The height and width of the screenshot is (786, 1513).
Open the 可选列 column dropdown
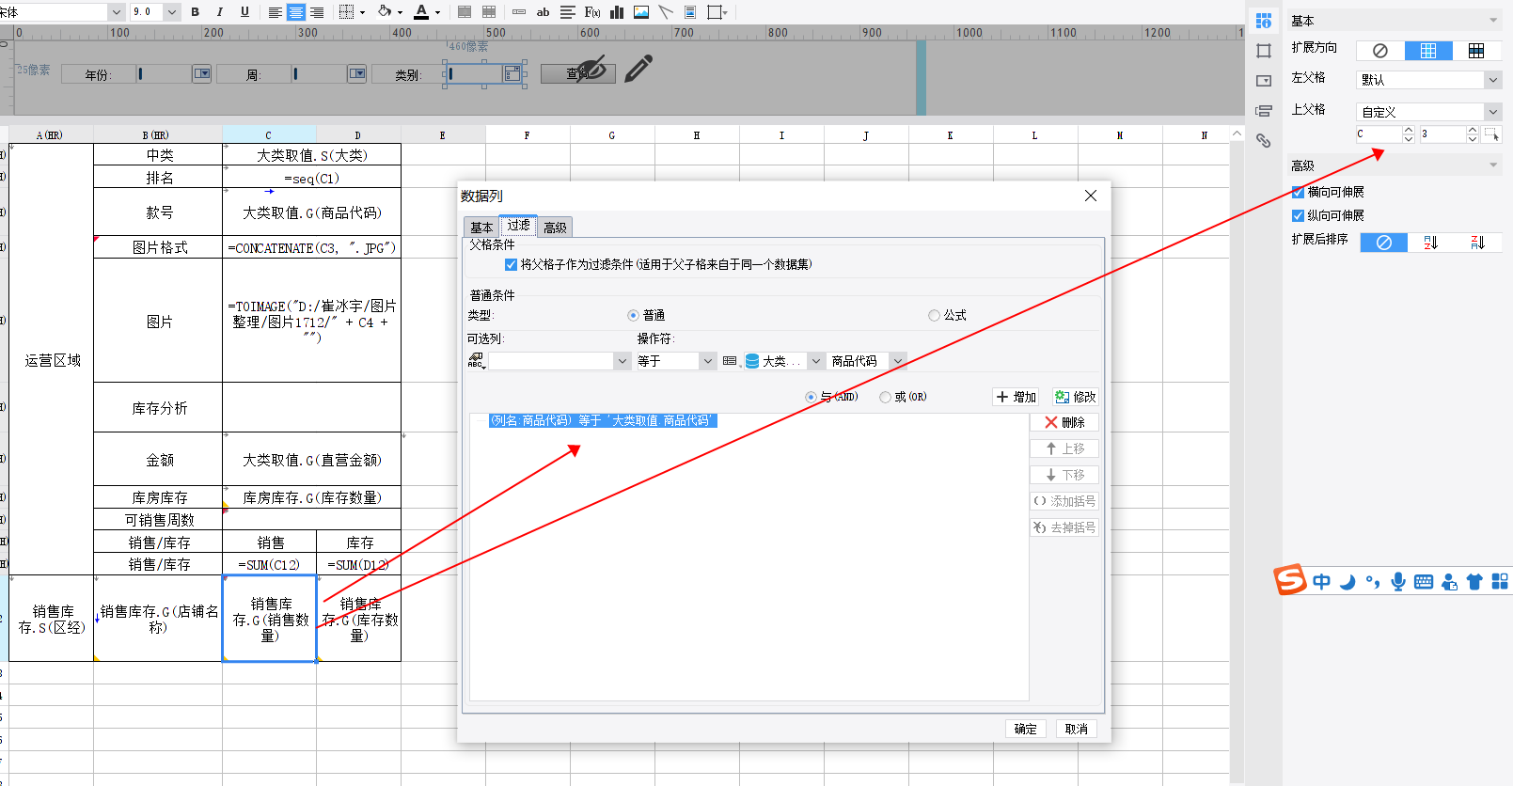tap(622, 361)
